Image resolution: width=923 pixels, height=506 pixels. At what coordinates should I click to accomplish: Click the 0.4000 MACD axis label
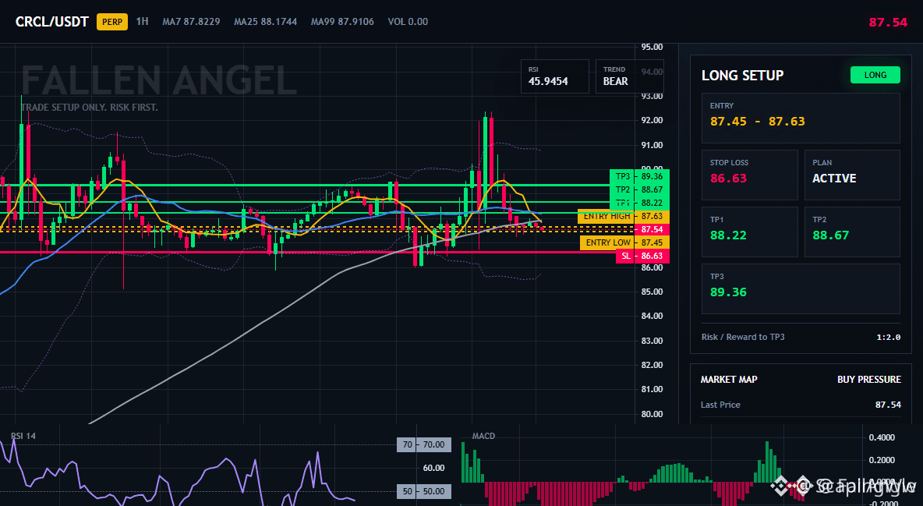(x=882, y=437)
